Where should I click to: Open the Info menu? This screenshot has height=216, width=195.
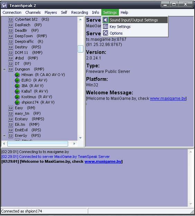point(95,12)
